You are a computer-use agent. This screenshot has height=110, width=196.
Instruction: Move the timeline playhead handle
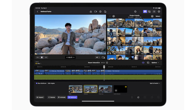tap(104, 67)
